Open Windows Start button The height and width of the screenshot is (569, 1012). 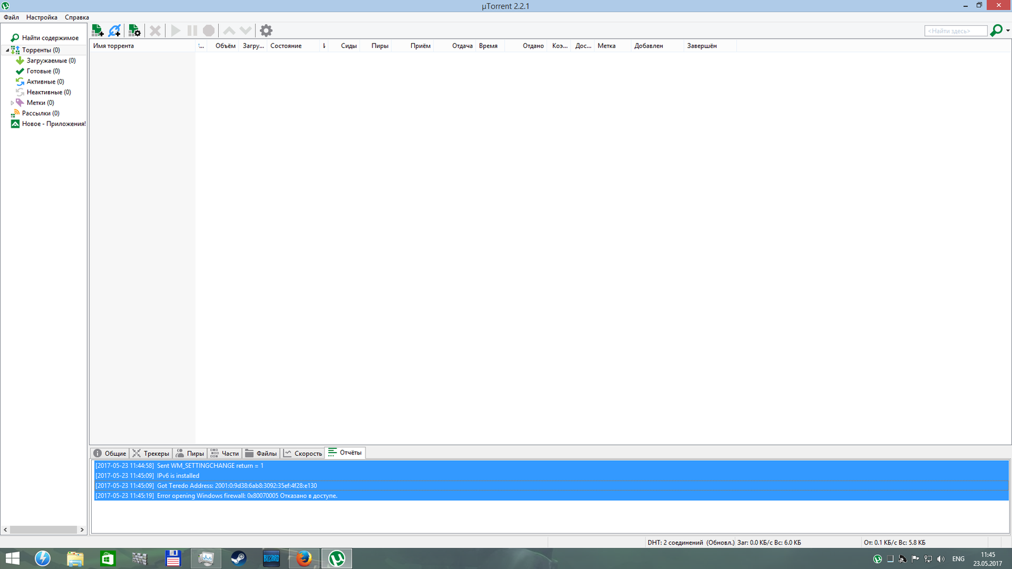click(x=12, y=558)
